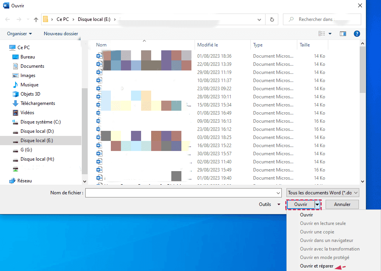Toggle the preview pane icon
This screenshot has width=381, height=271.
point(343,34)
